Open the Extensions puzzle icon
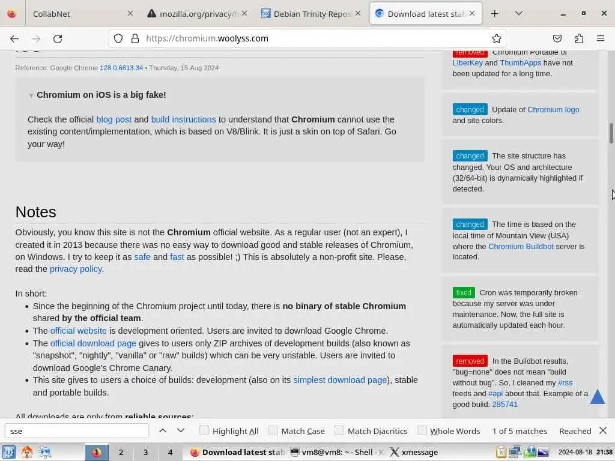 point(579,38)
